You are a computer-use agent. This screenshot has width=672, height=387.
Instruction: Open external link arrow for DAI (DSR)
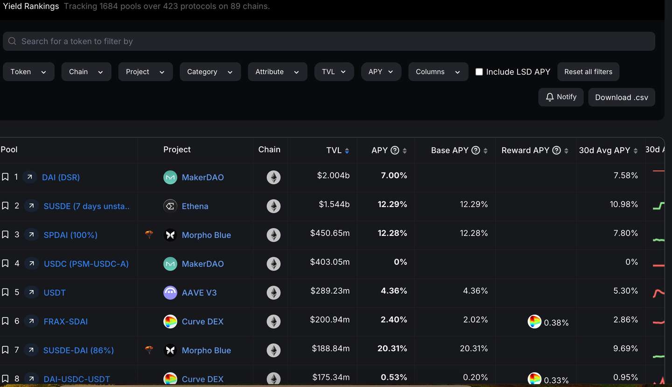click(x=30, y=177)
